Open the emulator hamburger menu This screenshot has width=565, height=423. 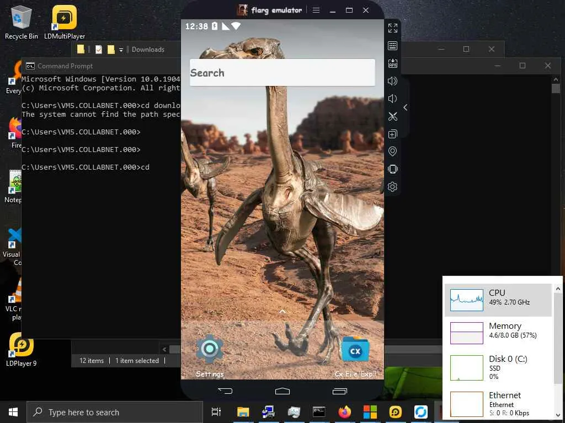click(316, 10)
